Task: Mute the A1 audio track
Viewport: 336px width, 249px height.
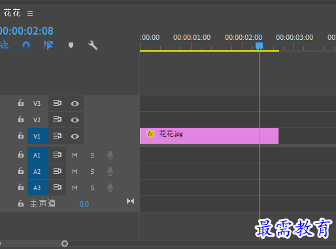Action: coord(75,155)
